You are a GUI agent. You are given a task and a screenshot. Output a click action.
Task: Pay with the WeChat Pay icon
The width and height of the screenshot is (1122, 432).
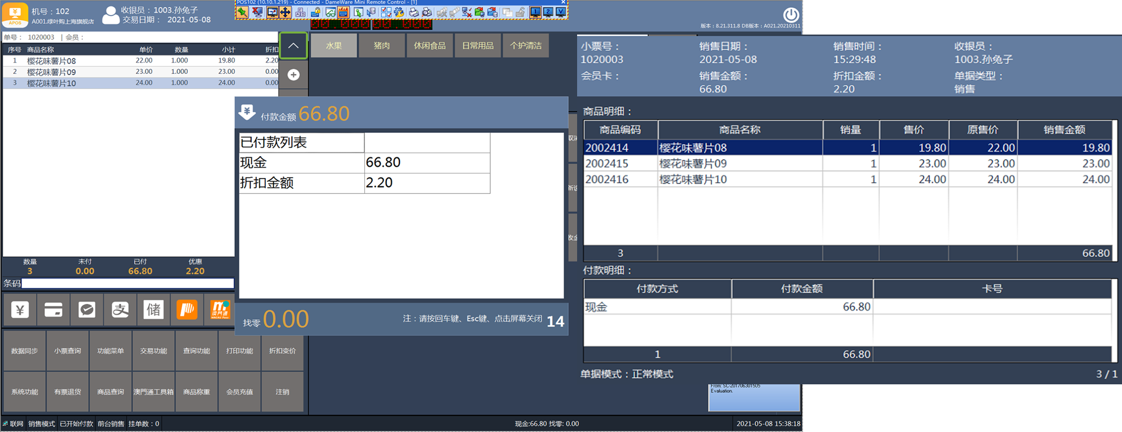[x=86, y=310]
